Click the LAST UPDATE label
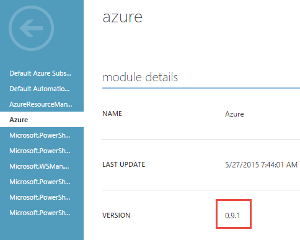 pyautogui.click(x=124, y=164)
